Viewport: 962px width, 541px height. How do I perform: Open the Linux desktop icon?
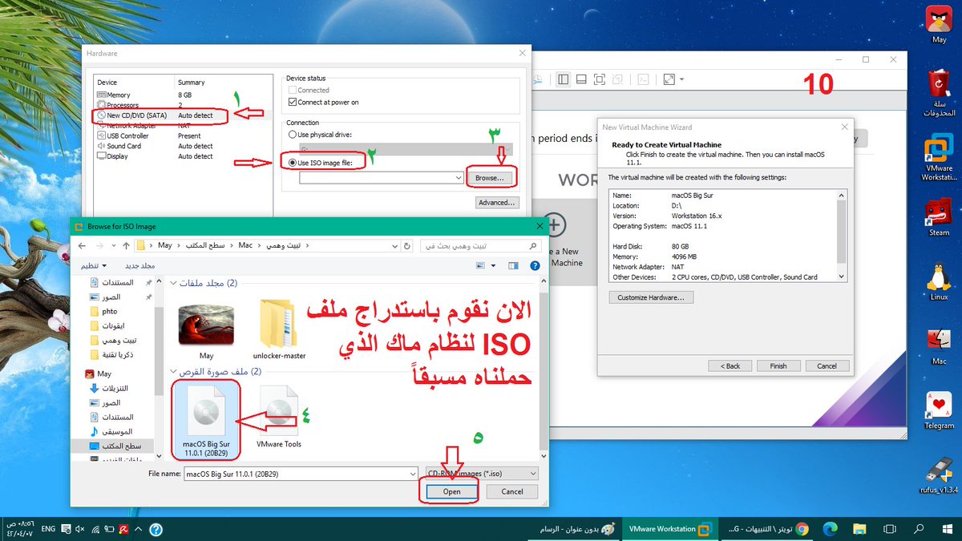tap(939, 282)
